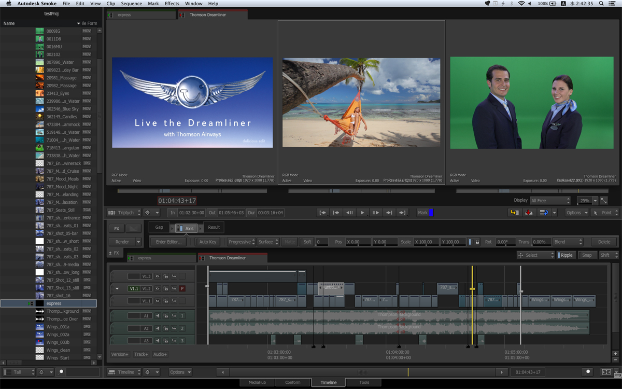Click the search icon in media library footer

tap(61, 372)
